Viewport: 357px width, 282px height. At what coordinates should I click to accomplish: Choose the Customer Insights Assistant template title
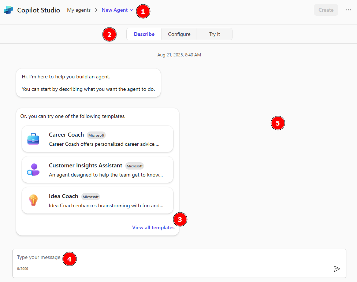(x=85, y=166)
